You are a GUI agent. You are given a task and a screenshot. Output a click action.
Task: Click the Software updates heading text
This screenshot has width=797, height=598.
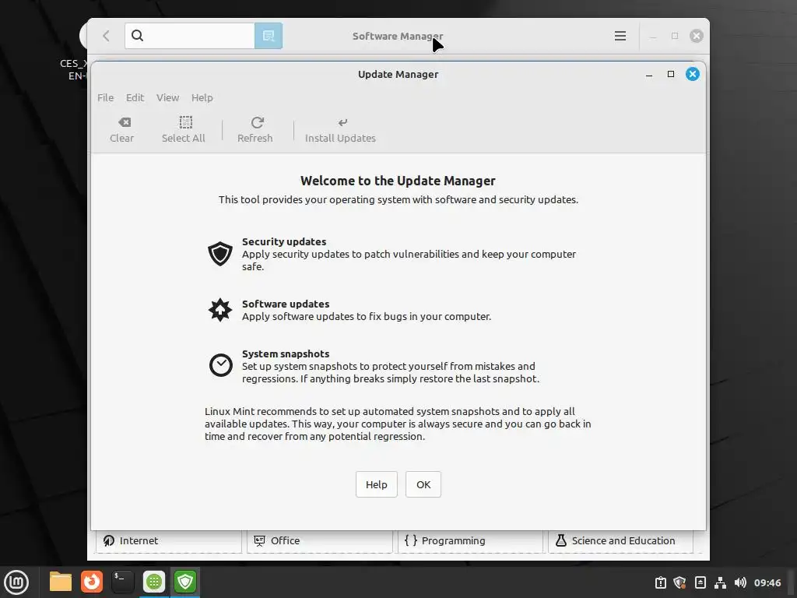[x=286, y=304]
